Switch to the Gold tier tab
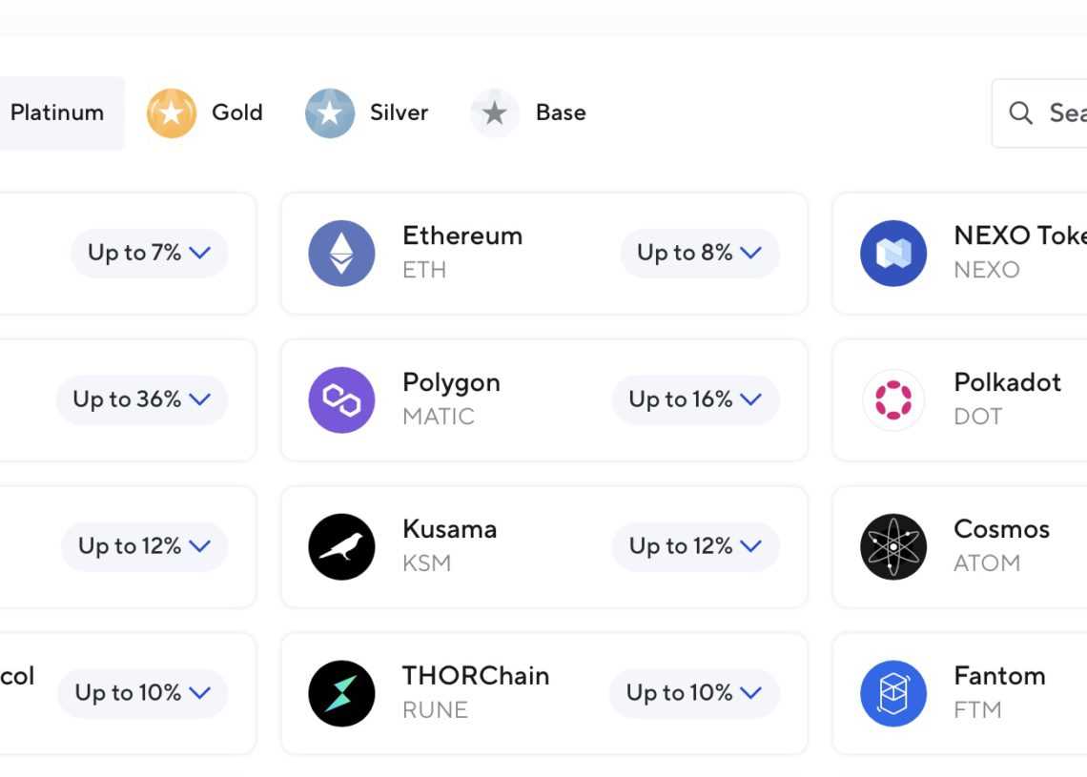 point(205,112)
